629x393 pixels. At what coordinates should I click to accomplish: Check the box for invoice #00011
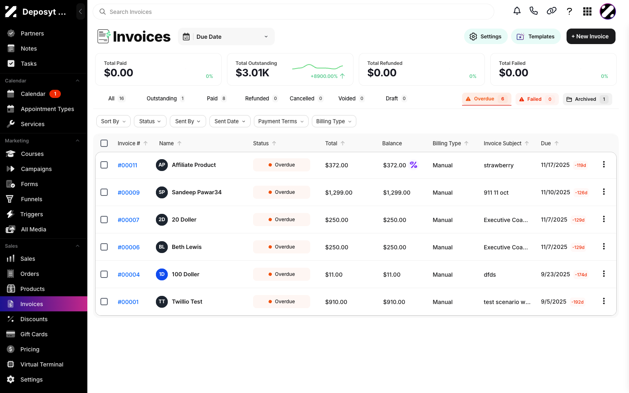coord(104,165)
